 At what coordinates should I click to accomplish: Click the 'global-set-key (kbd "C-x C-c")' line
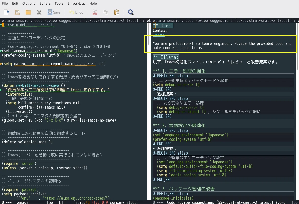(x=59, y=120)
